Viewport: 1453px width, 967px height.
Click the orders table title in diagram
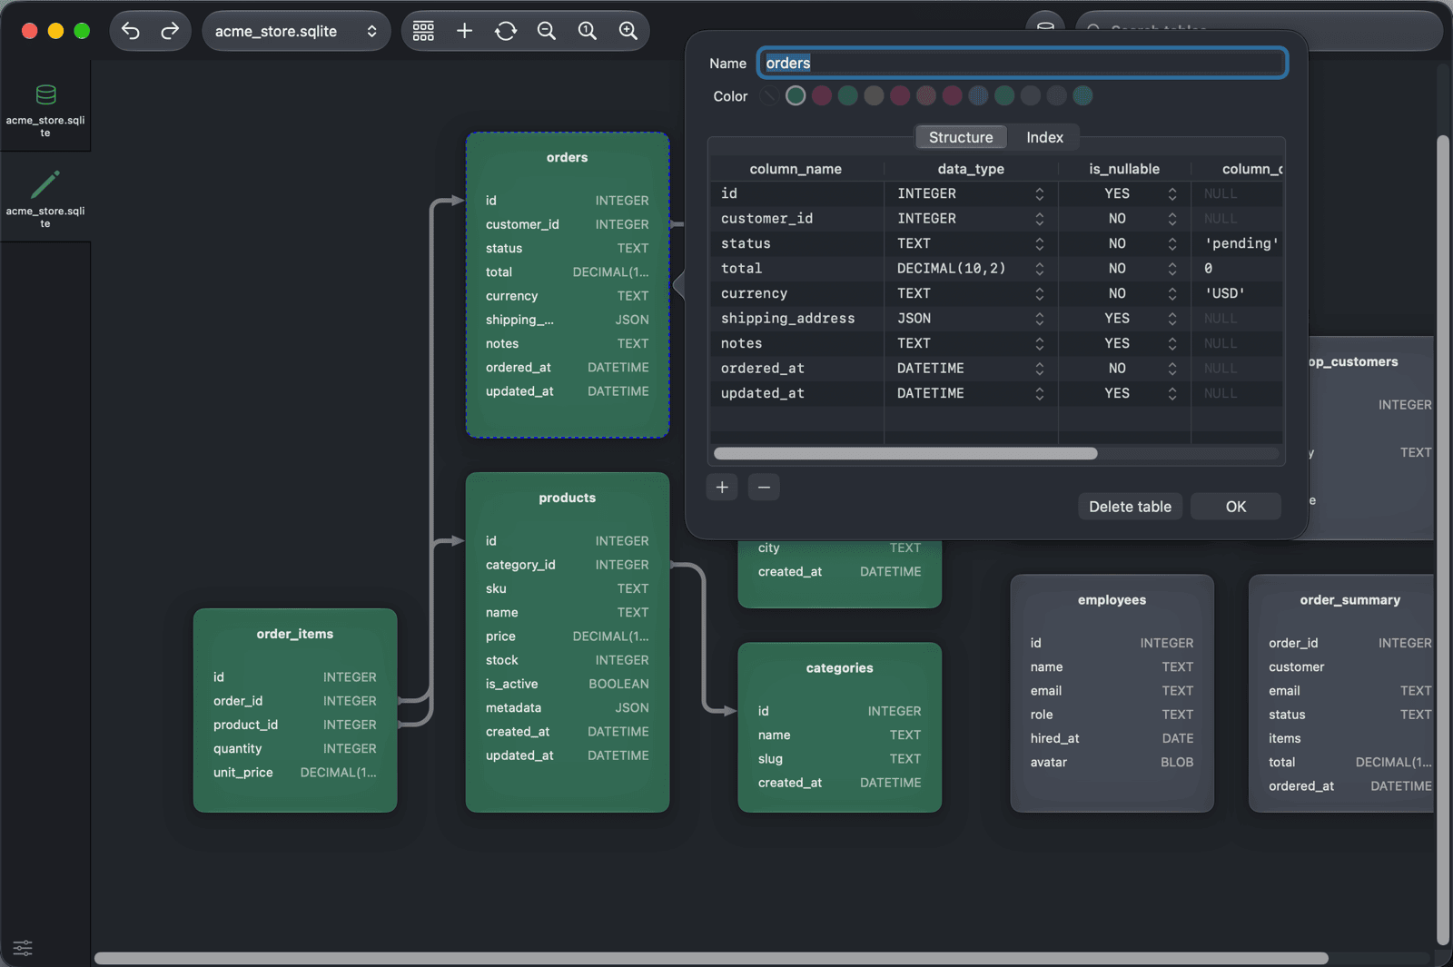568,157
